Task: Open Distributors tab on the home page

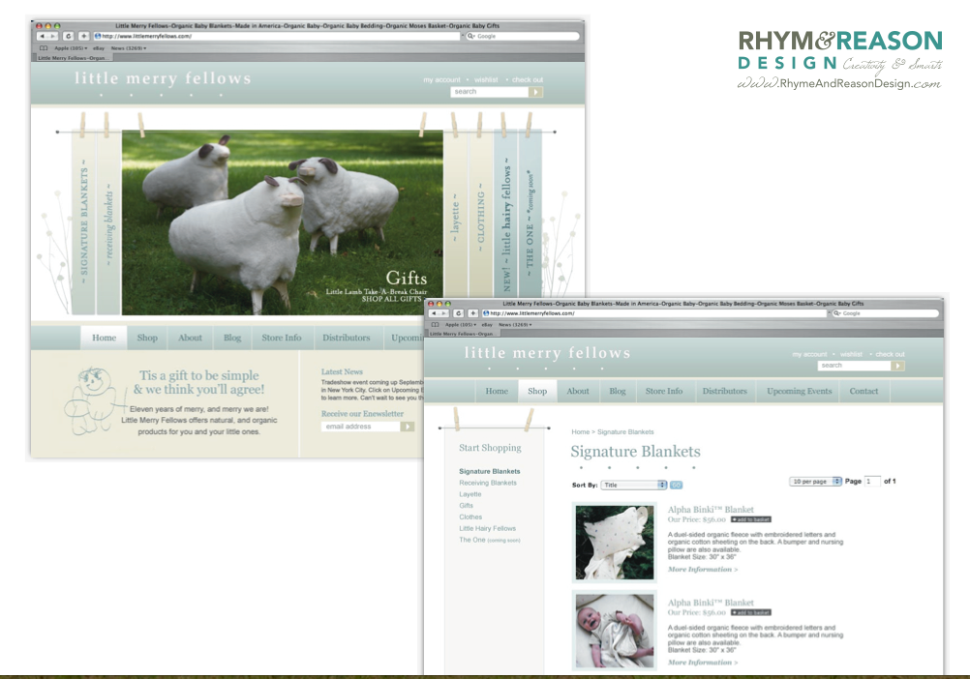Action: coord(347,338)
